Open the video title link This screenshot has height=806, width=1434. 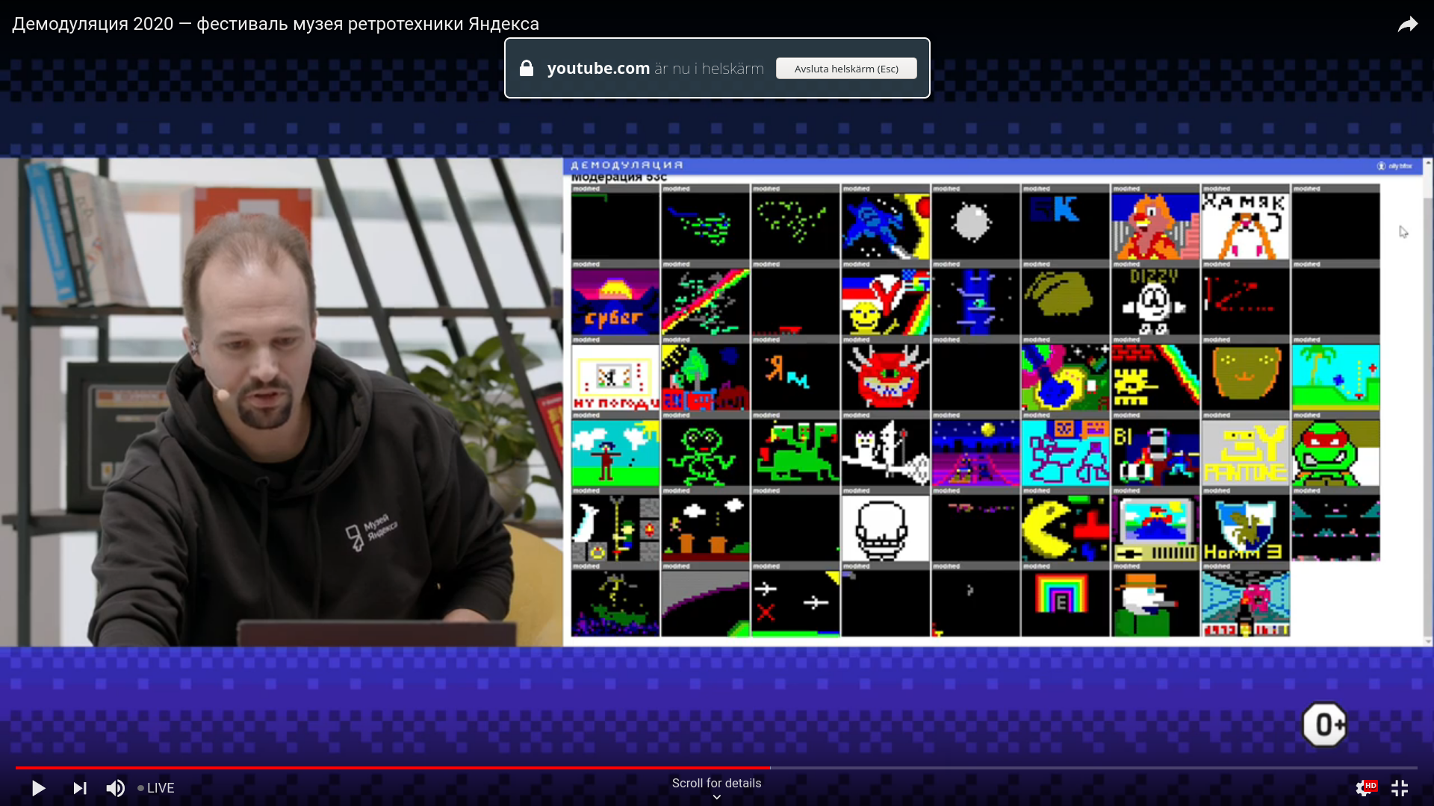275,24
